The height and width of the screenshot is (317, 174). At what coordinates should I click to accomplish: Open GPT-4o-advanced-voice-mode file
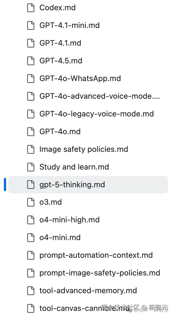[99, 96]
